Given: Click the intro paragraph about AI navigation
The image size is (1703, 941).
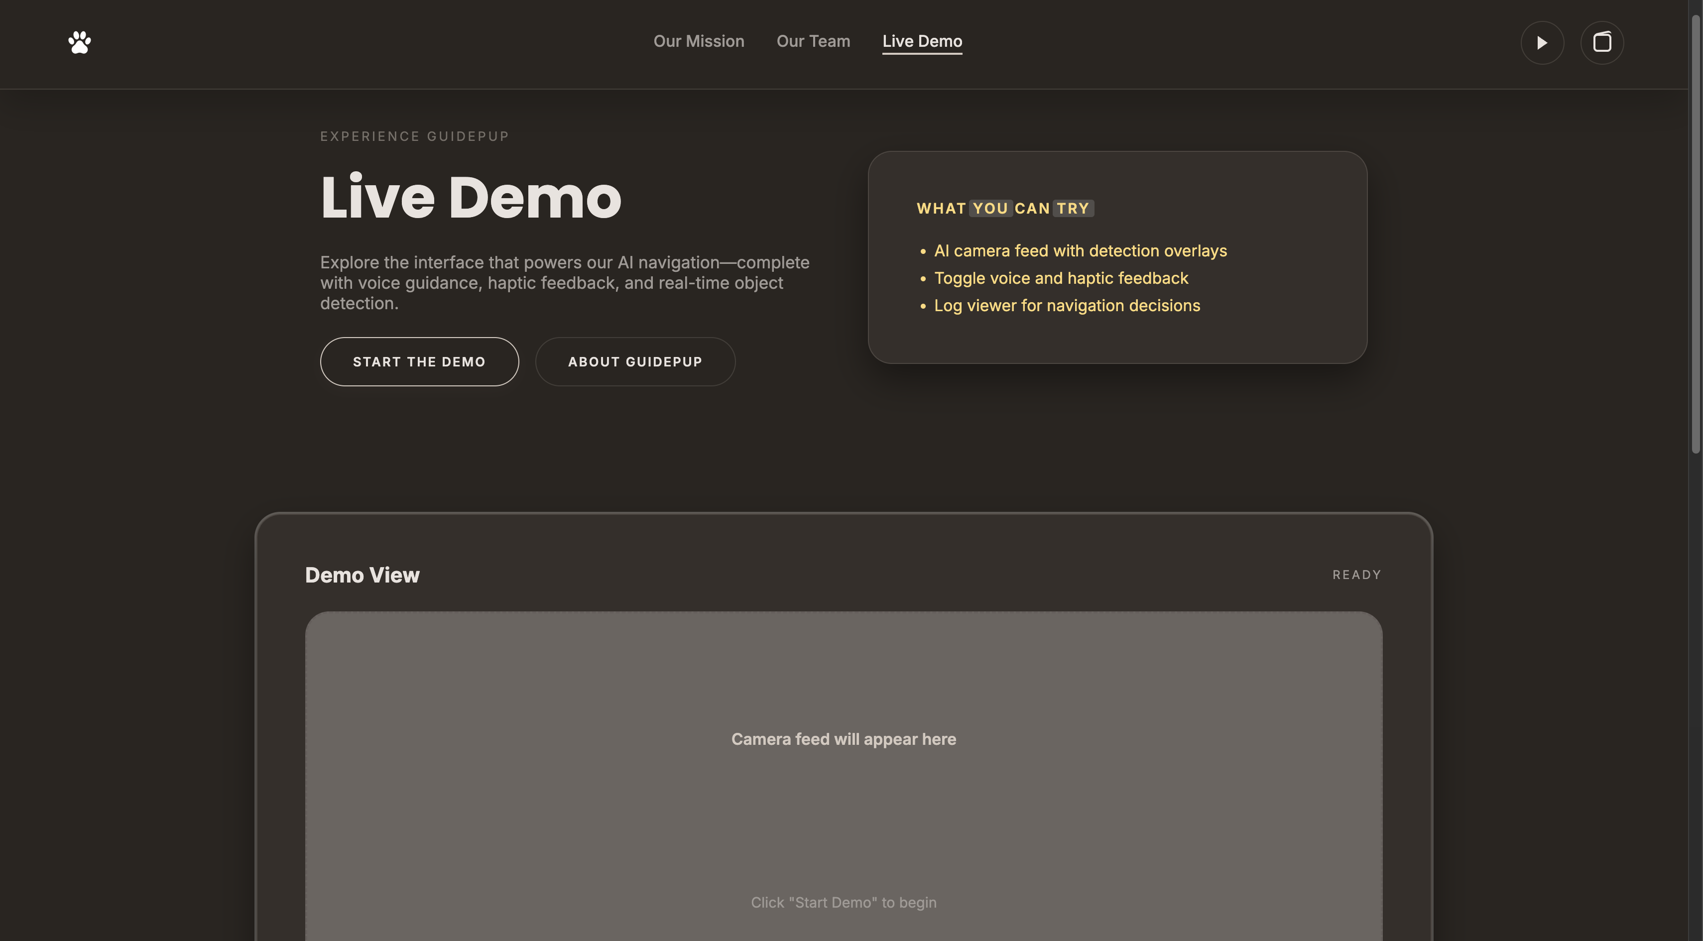Looking at the screenshot, I should click(564, 283).
